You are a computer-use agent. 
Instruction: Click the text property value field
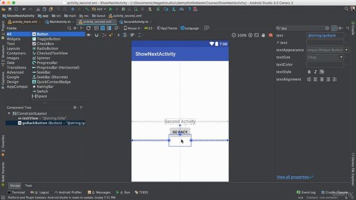(x=325, y=36)
